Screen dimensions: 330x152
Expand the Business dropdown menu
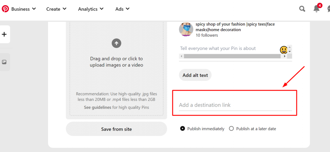click(24, 9)
